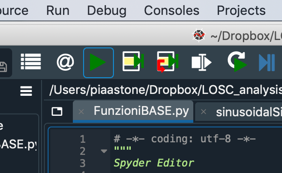The image size is (282, 173).
Task: Click the coding: utf-8 comment line
Action: pyautogui.click(x=184, y=139)
